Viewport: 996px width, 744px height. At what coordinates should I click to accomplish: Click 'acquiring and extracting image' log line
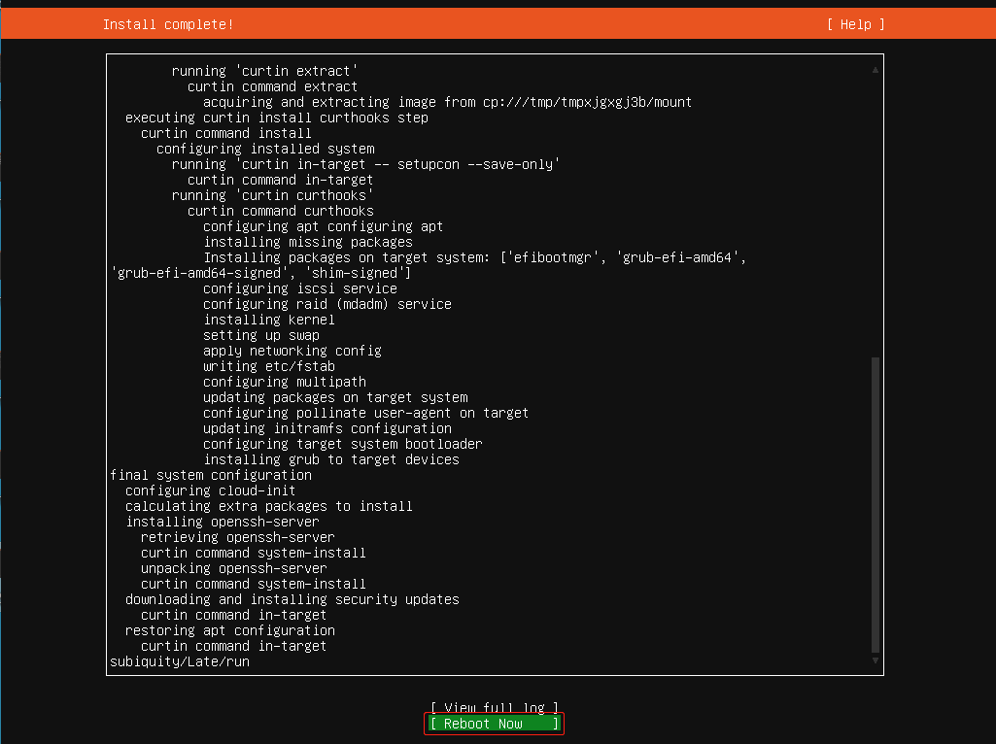[447, 102]
